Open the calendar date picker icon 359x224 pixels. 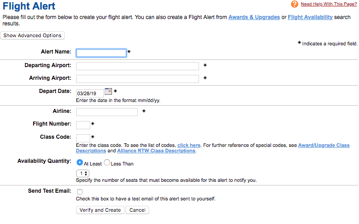[108, 91]
